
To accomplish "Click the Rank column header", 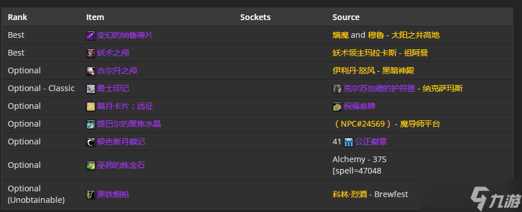I will [x=18, y=17].
